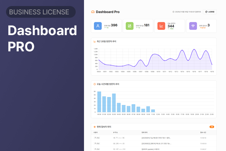
Task: Click the orange visitor count badge
Action: [212, 127]
